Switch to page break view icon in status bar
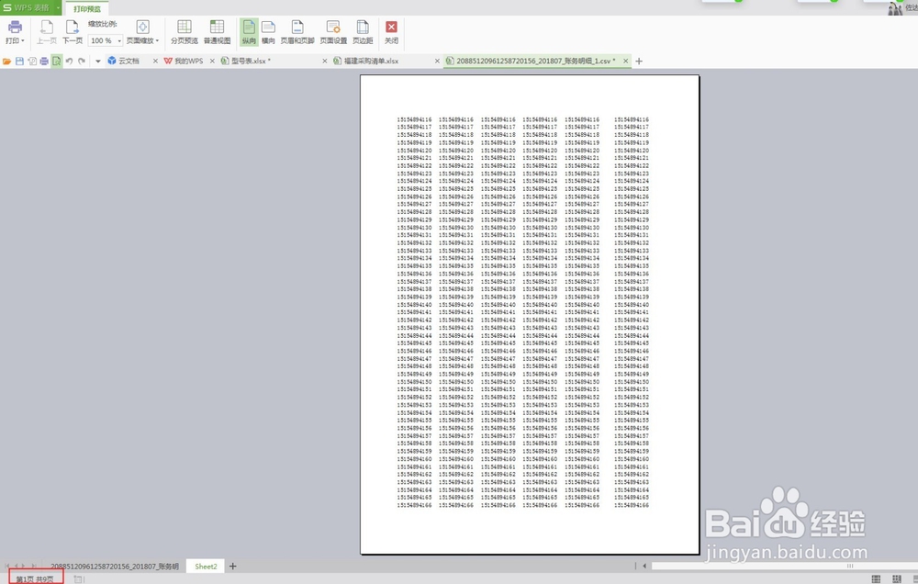The image size is (918, 584). [x=896, y=579]
